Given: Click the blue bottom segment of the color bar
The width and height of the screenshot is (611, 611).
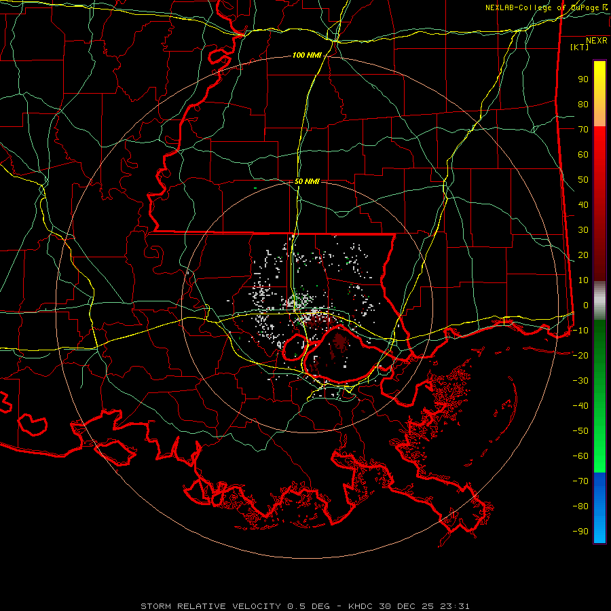Looking at the screenshot, I should (599, 508).
